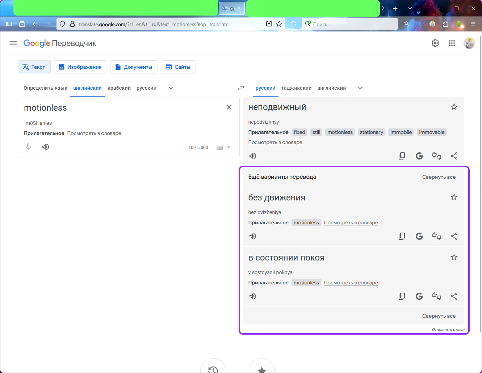Expand the source language list chevron
Screen dimensions: 482x373
coord(171,88)
